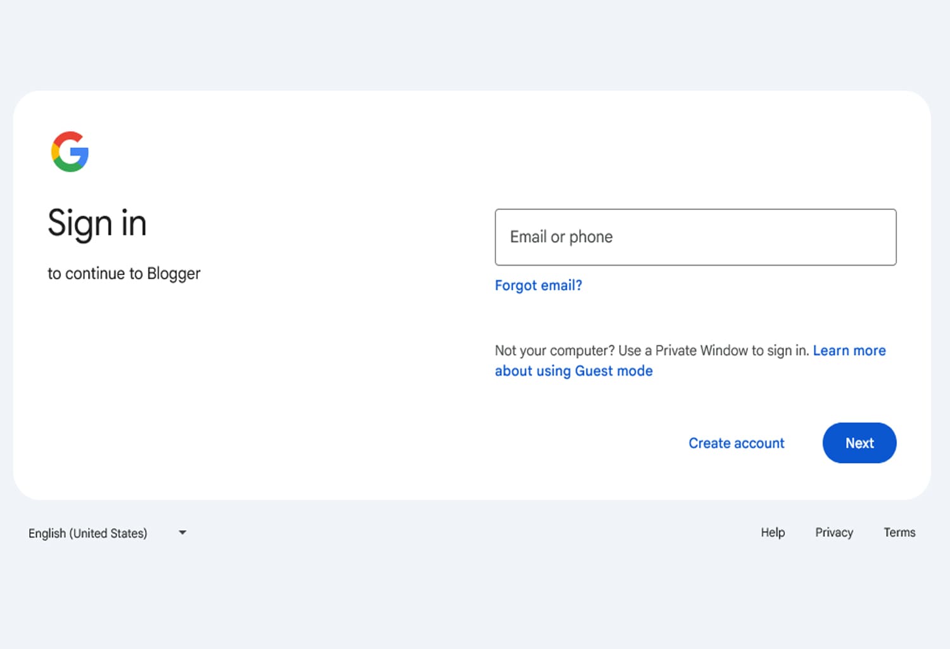The width and height of the screenshot is (950, 649).
Task: Click the language selector caret arrow
Action: pyautogui.click(x=182, y=533)
